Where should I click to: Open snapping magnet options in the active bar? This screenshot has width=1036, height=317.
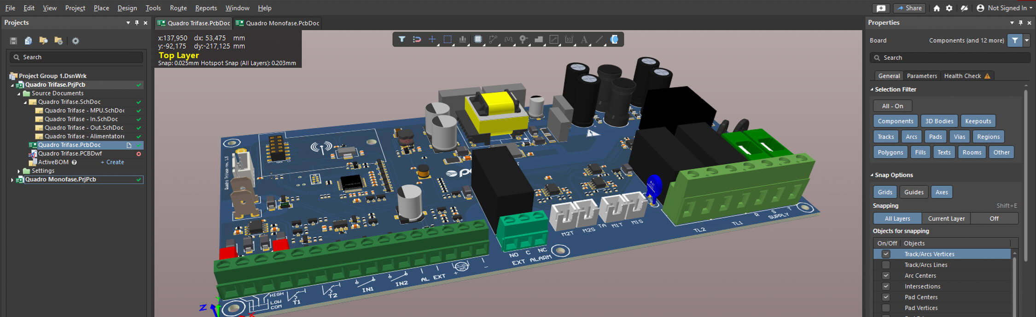417,40
